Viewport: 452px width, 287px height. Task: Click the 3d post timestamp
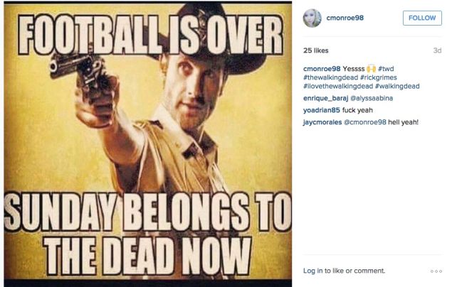(437, 50)
